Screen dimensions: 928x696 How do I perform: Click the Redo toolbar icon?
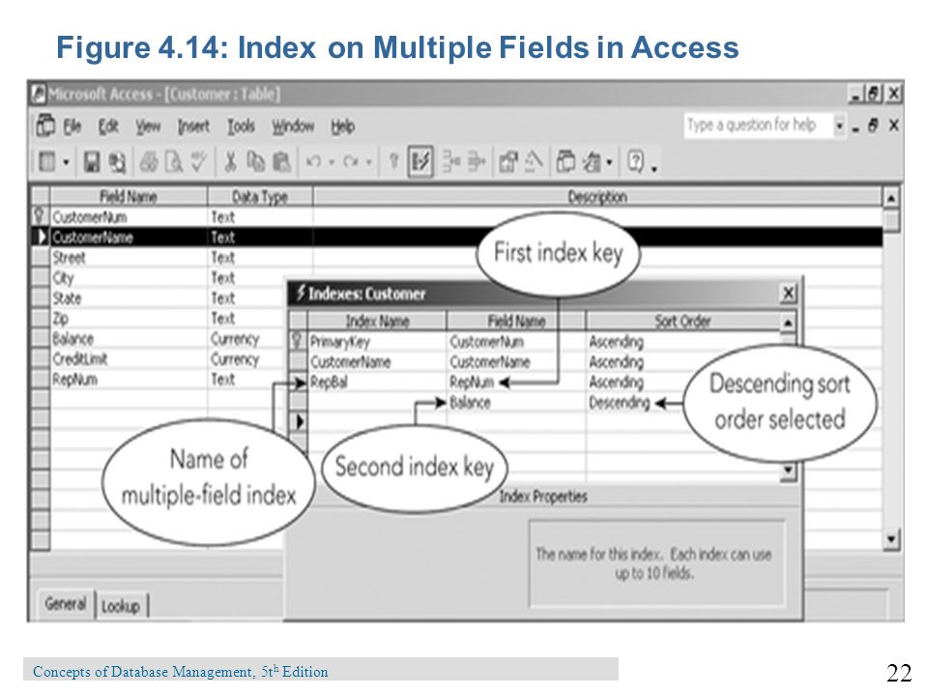pos(351,161)
